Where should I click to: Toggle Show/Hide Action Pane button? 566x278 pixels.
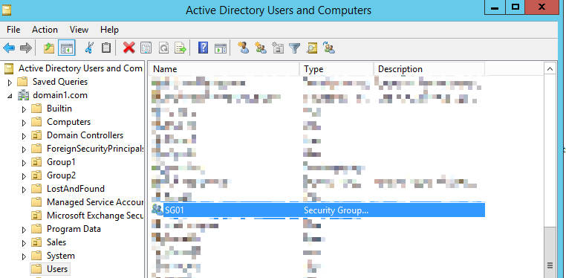pos(220,48)
